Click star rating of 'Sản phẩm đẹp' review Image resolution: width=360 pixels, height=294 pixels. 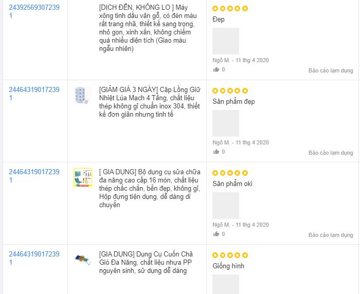pyautogui.click(x=230, y=90)
